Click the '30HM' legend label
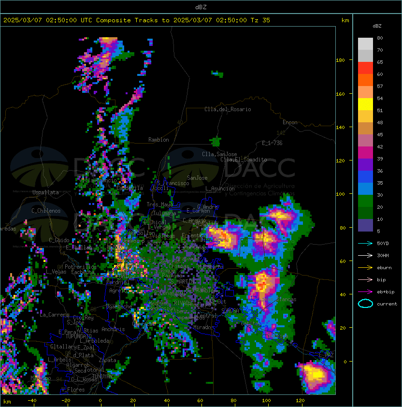402x407 pixels. click(x=383, y=256)
